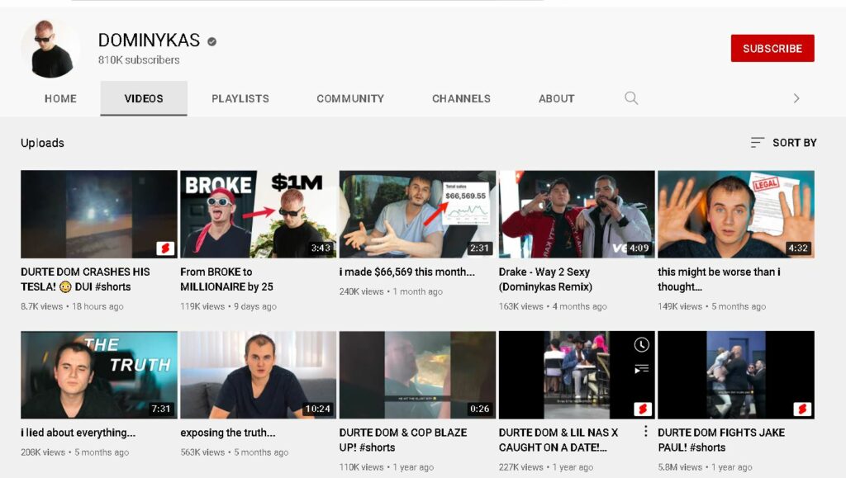Subscribe to the DOMINYKAS channel
Image resolution: width=846 pixels, height=478 pixels.
pos(772,49)
